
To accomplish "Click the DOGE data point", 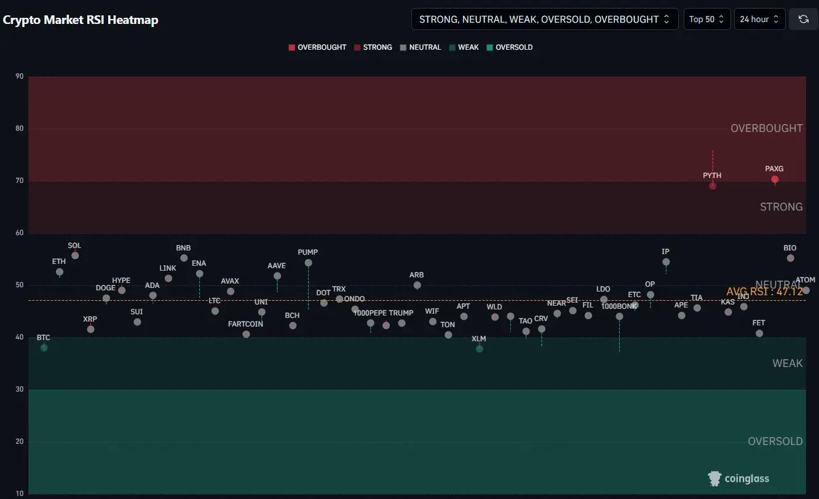I will pyautogui.click(x=106, y=298).
